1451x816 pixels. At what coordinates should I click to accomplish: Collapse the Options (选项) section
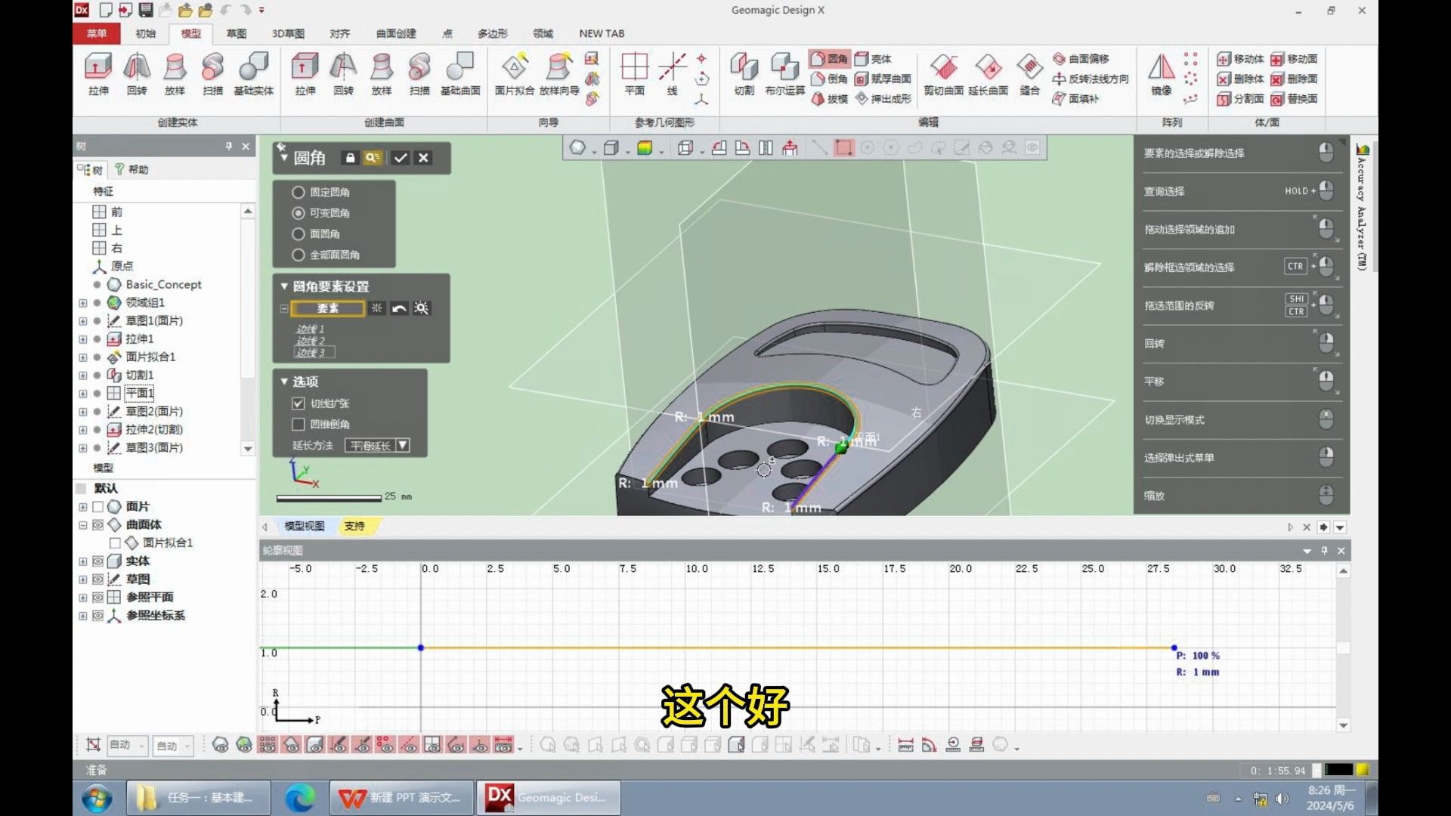284,382
